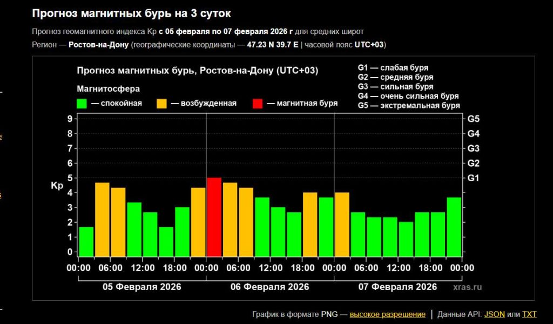Click the G5 label on right axis
Viewport: 553px width, 324px height.
[473, 119]
